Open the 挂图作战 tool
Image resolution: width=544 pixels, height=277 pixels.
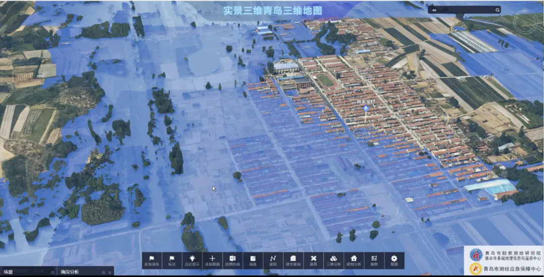tap(232, 261)
